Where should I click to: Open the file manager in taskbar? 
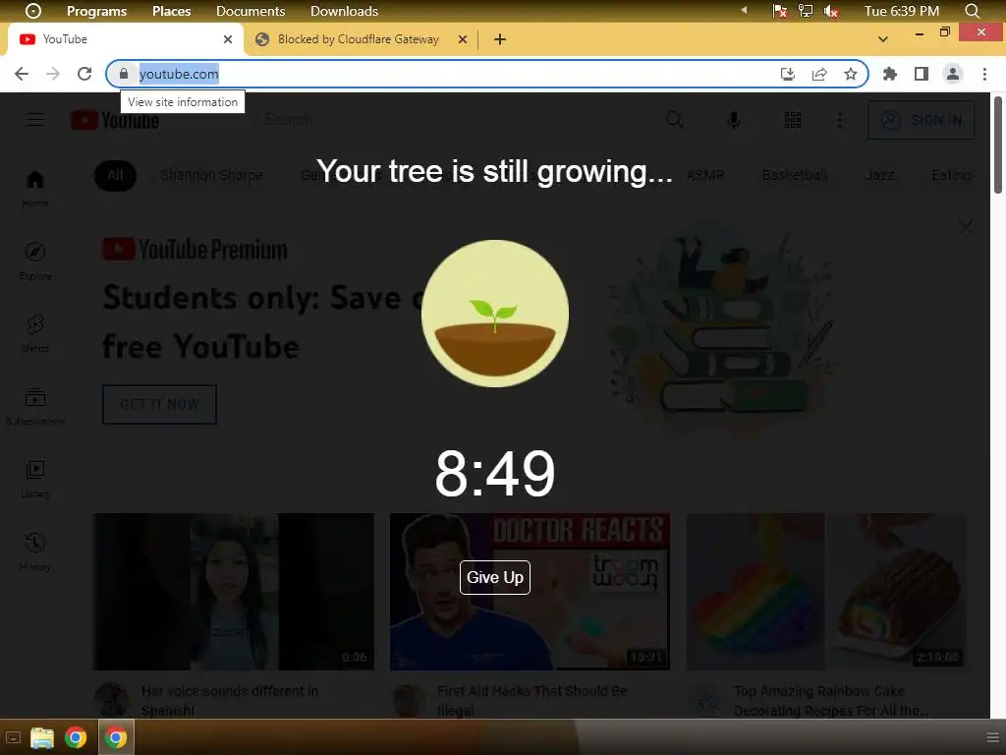click(42, 737)
